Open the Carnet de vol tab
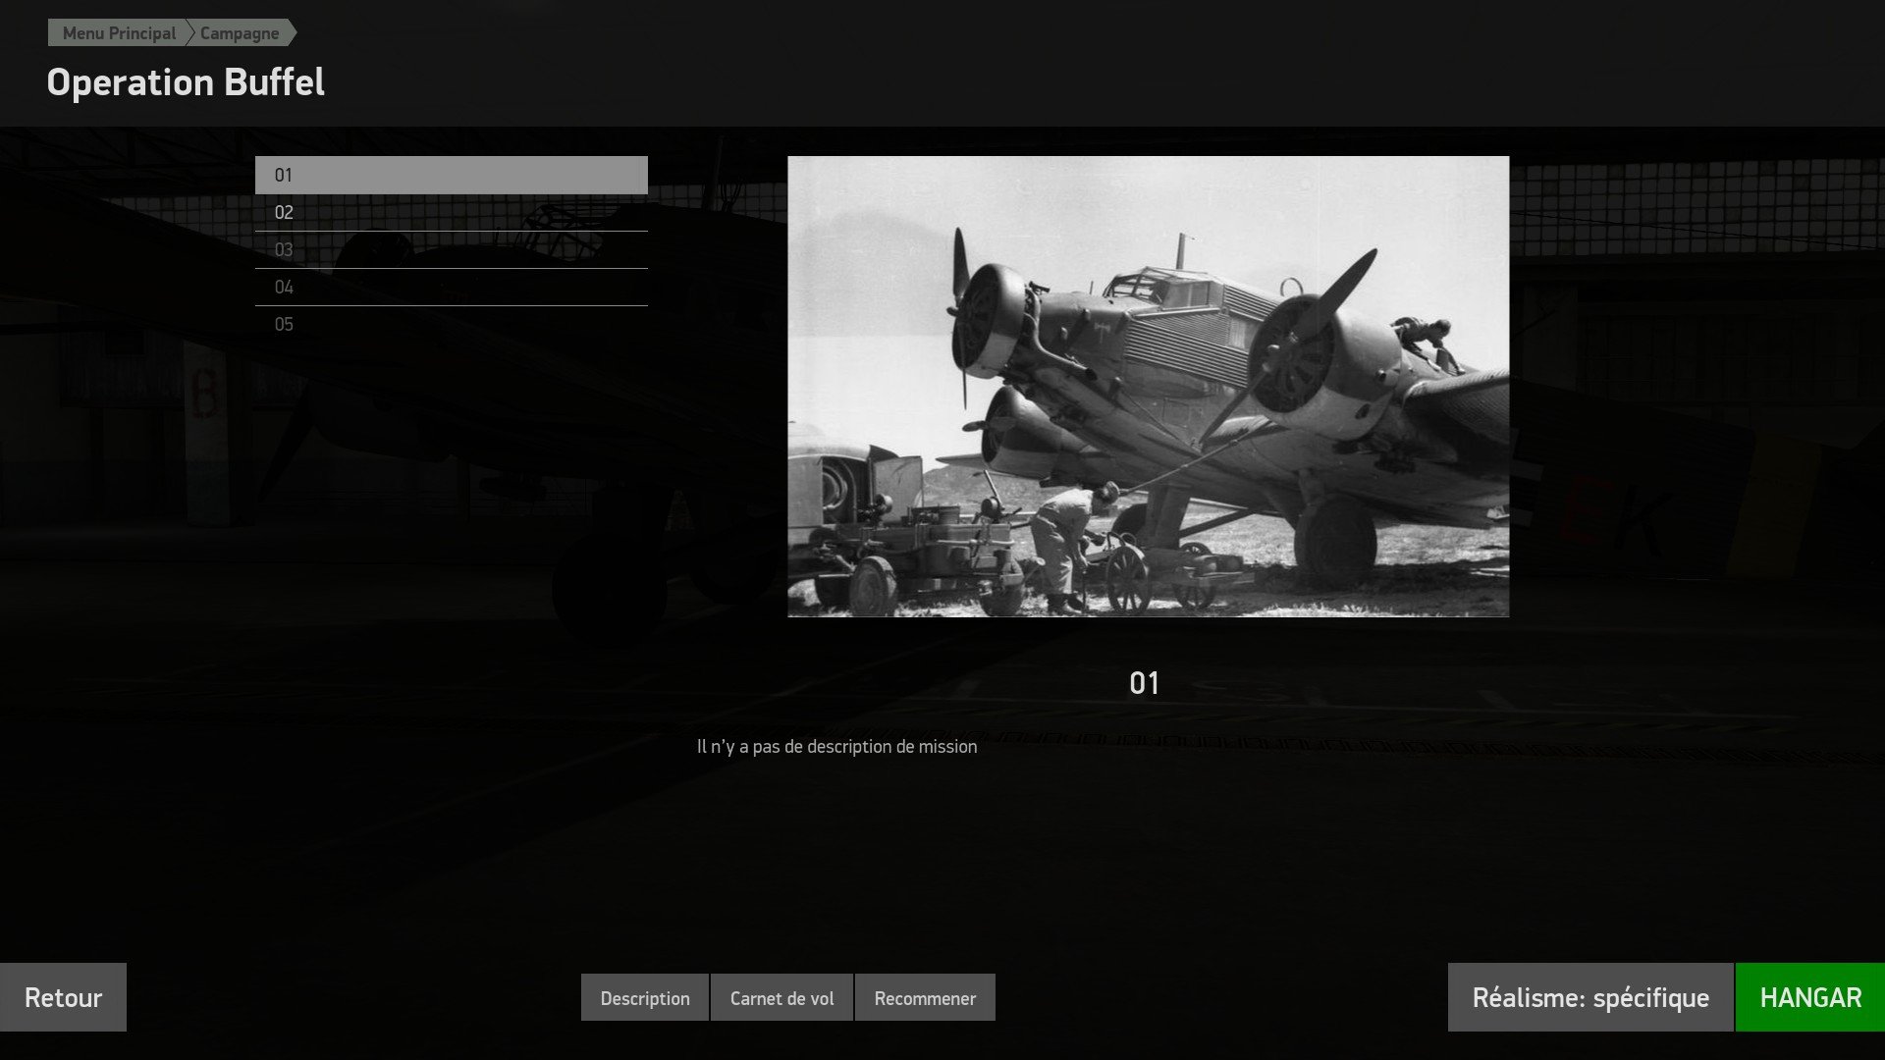Screen dimensions: 1885x1060 pyautogui.click(x=781, y=998)
